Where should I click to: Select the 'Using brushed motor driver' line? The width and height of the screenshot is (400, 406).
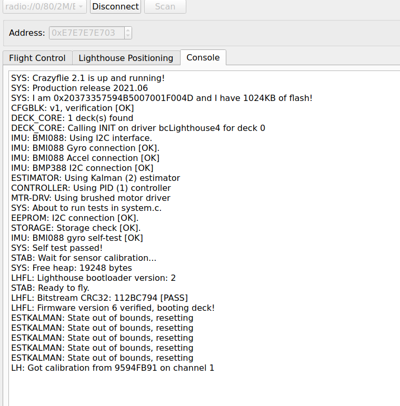pos(91,198)
